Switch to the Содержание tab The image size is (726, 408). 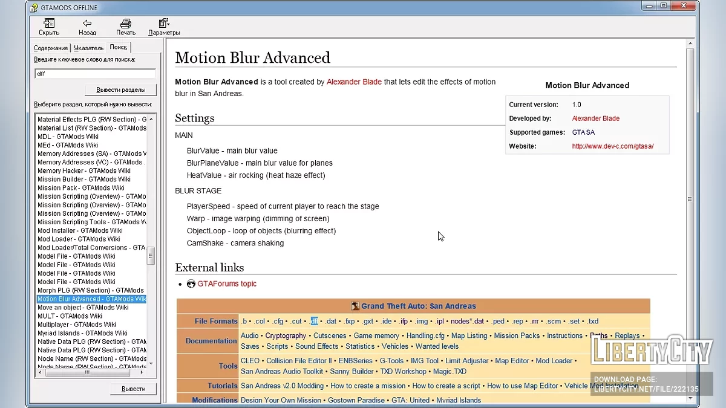pos(51,48)
